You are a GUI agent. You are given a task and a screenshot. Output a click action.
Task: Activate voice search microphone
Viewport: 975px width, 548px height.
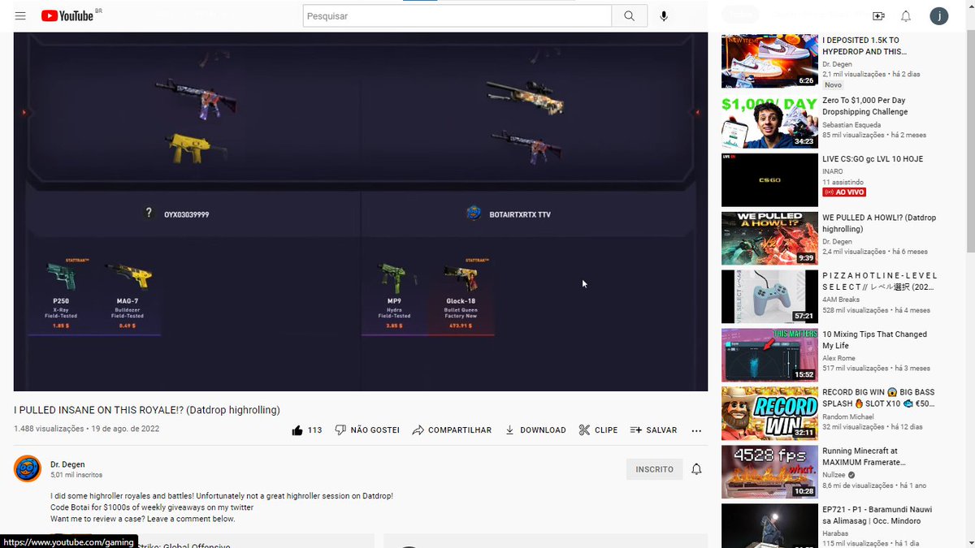point(664,16)
